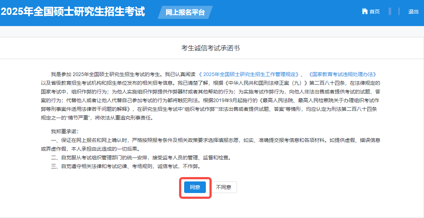Click the vertical divider left of 退出
Image resolution: width=424 pixels, height=218 pixels.
tap(399, 12)
